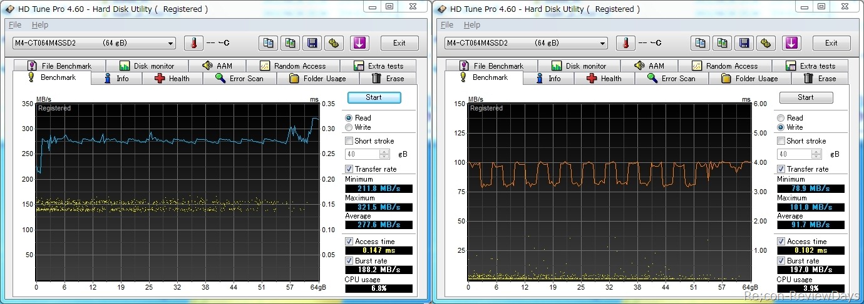Open File menu in left window

[15, 25]
